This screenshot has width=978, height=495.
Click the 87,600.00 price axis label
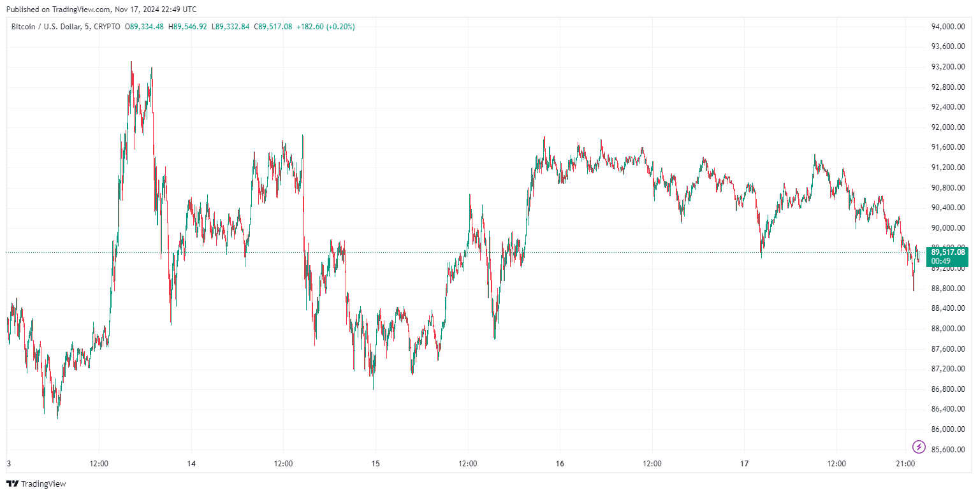(x=947, y=349)
